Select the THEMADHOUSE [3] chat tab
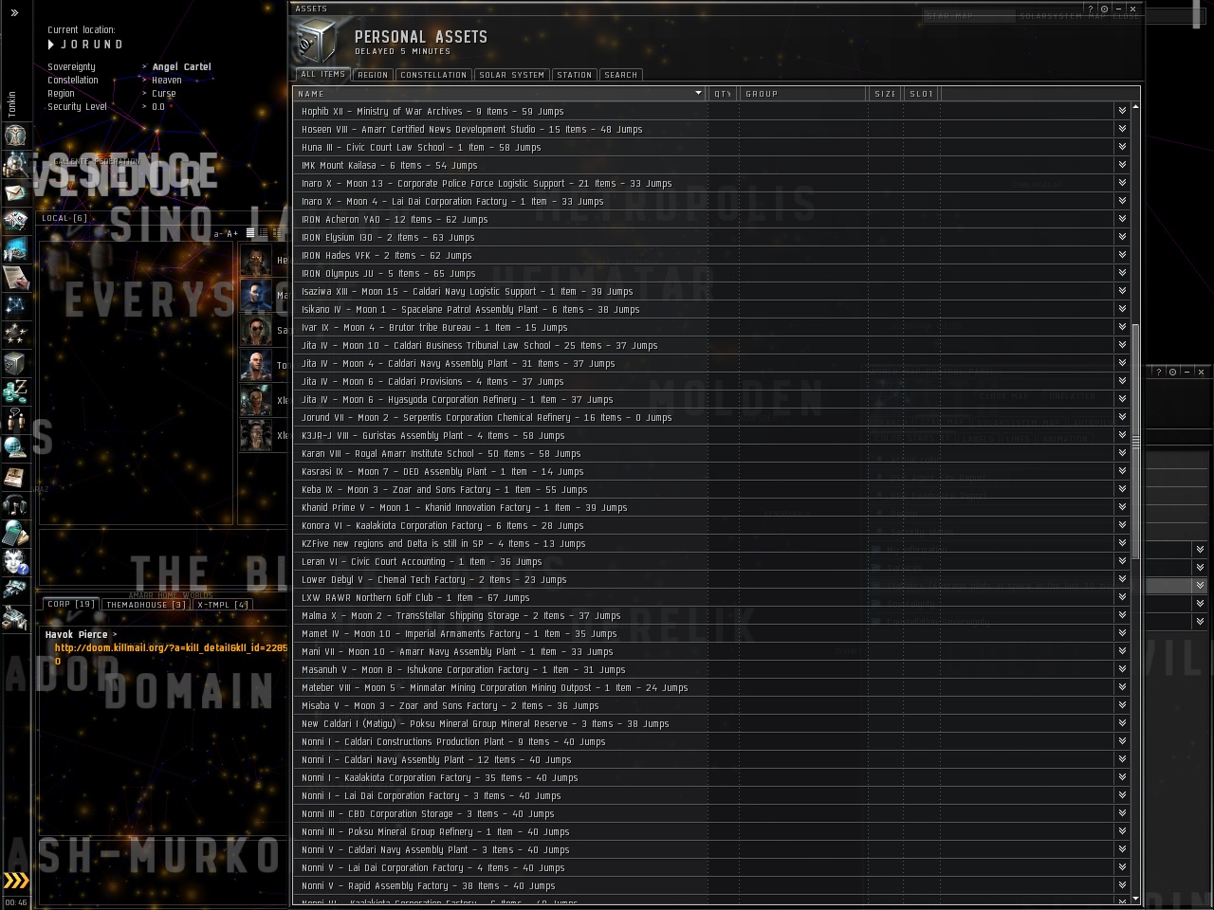This screenshot has height=910, width=1214. click(x=146, y=605)
